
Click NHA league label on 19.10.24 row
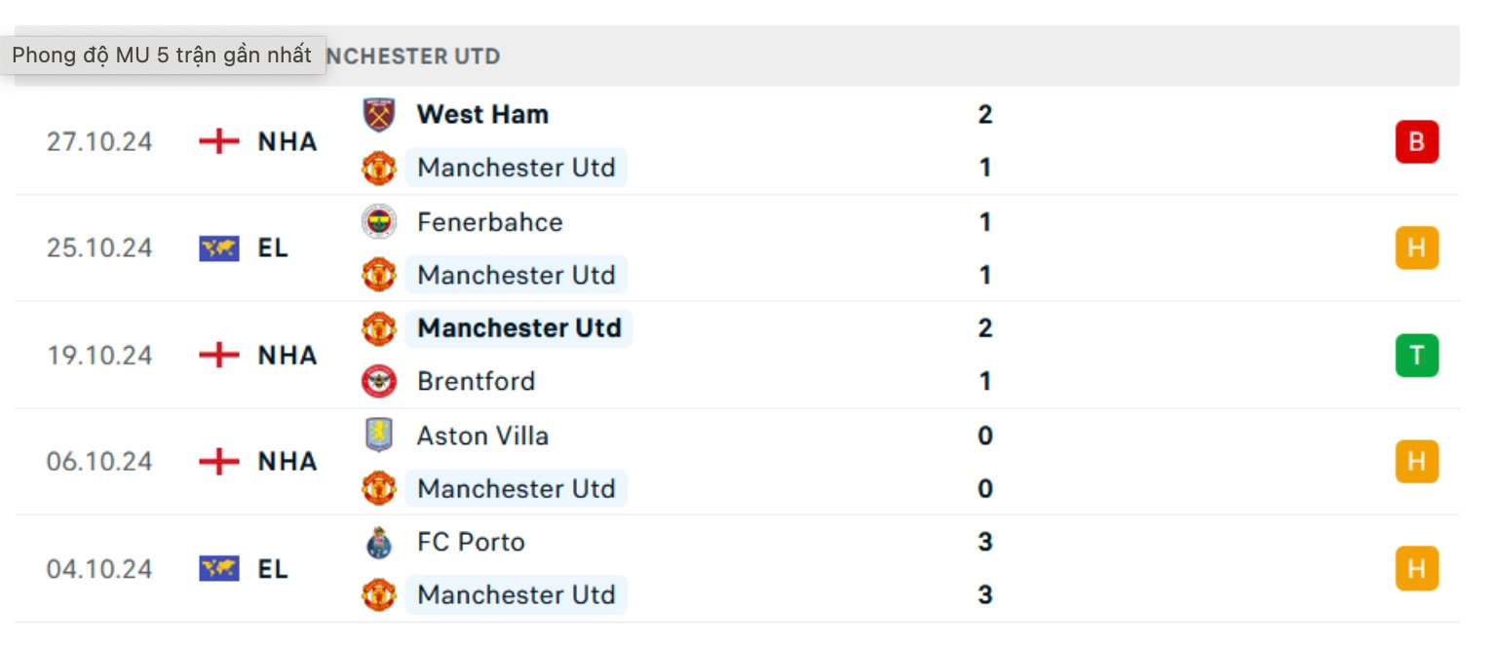287,356
